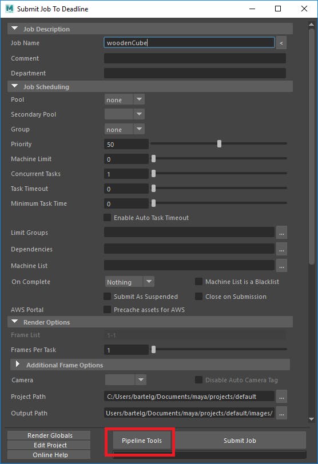Minimize the Submit Job To Deadline window
The width and height of the screenshot is (318, 464).
[252, 9]
